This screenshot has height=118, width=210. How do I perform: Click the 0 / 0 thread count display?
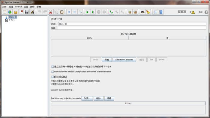coord(200,12)
